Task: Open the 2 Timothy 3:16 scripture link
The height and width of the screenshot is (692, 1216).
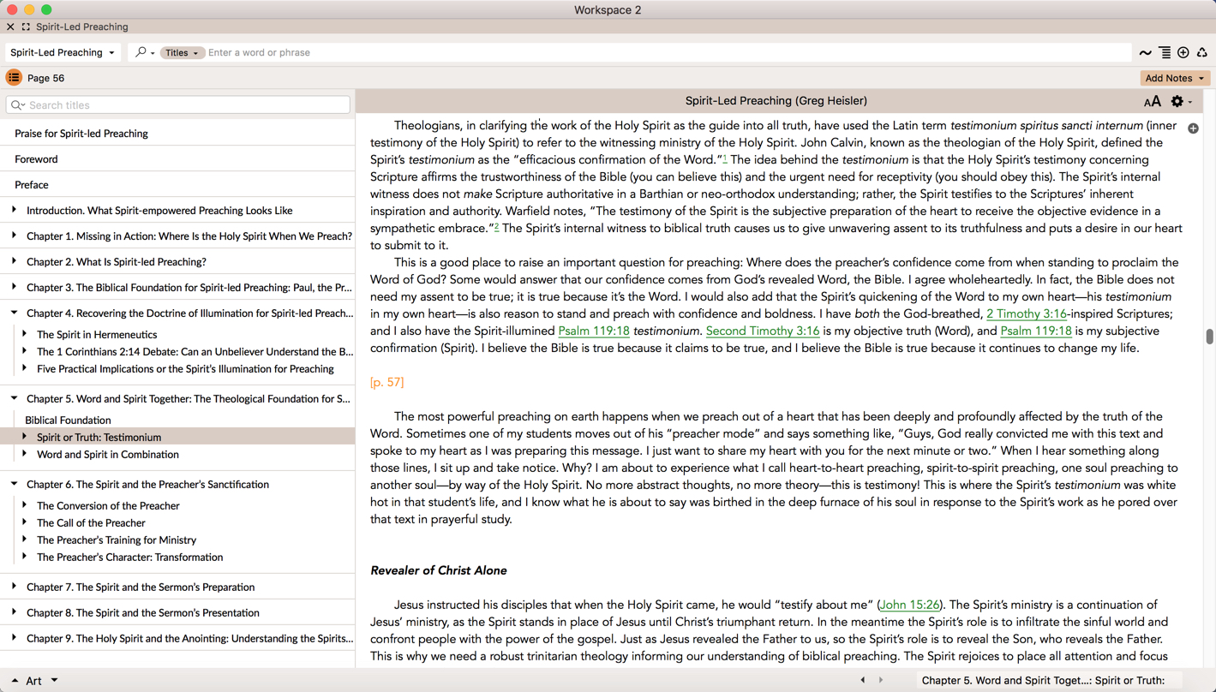Action: click(x=1027, y=314)
